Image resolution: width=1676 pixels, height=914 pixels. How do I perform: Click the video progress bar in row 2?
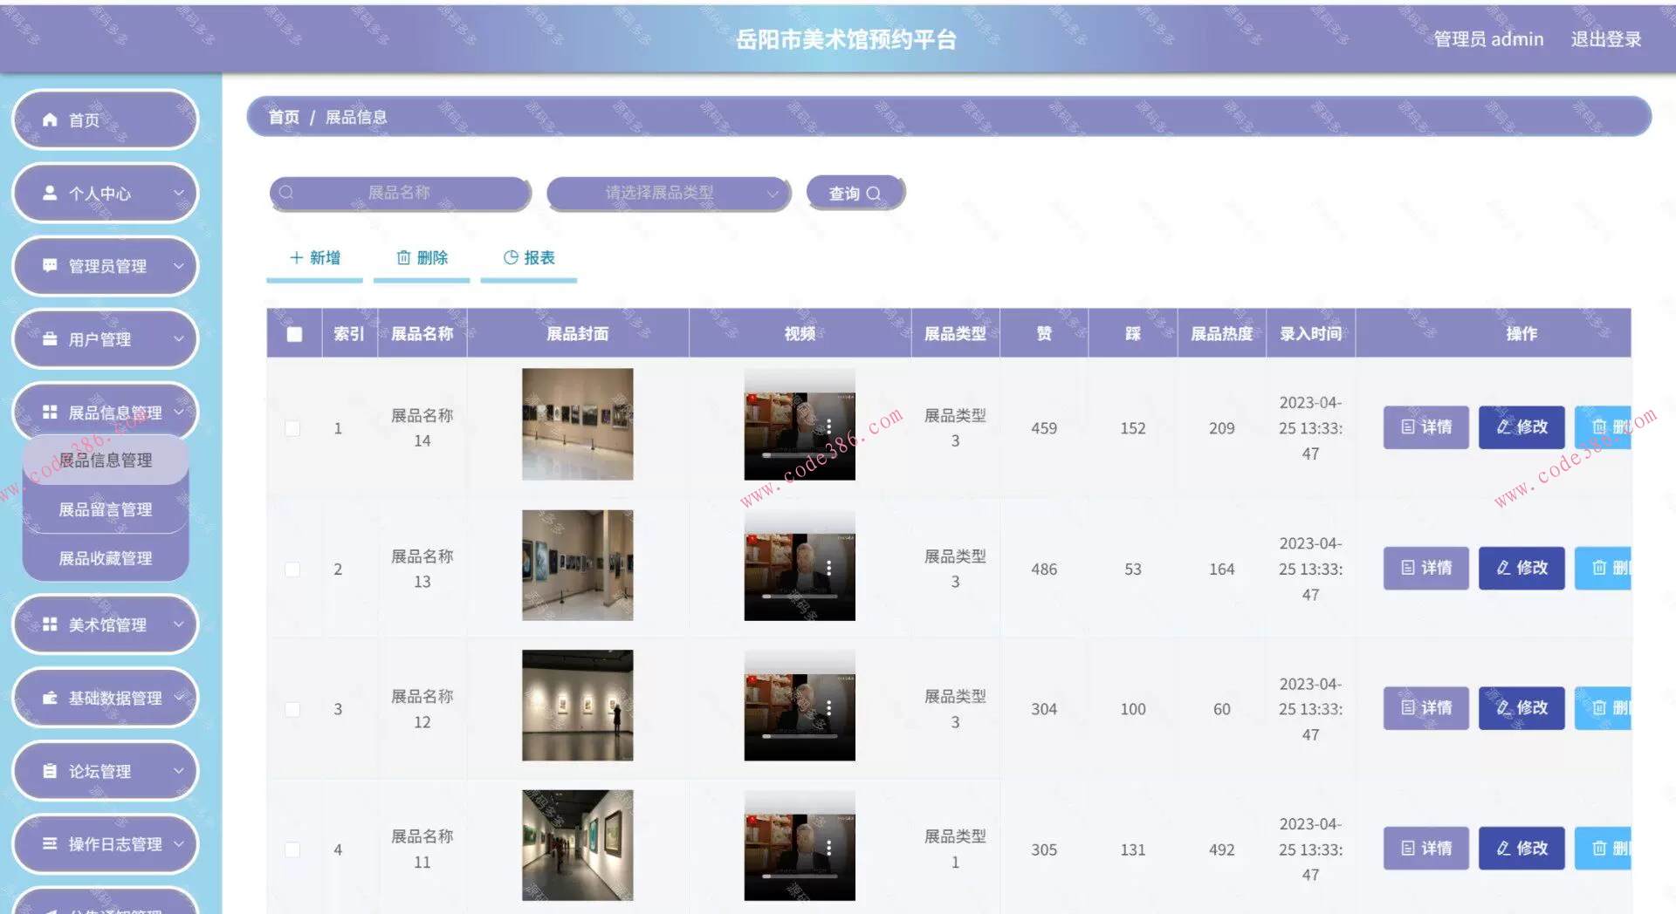coord(799,596)
